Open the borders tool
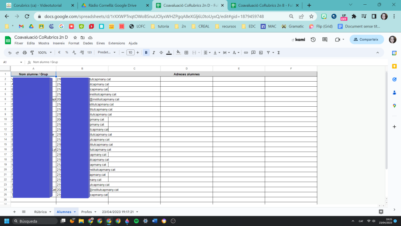The image size is (401, 226). pyautogui.click(x=186, y=53)
